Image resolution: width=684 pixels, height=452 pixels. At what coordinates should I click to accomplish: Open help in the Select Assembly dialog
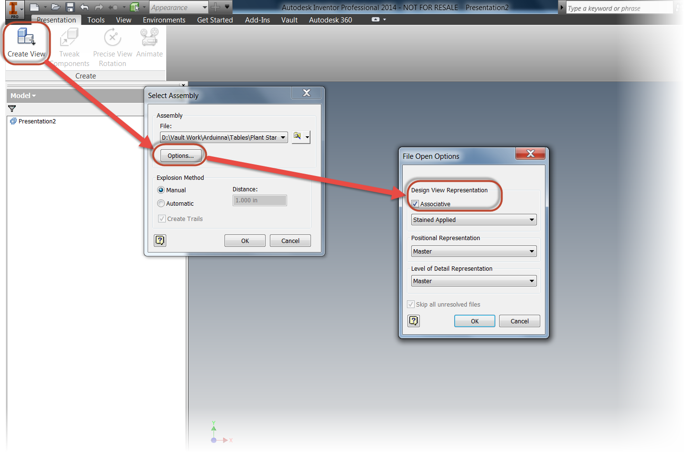coord(160,240)
